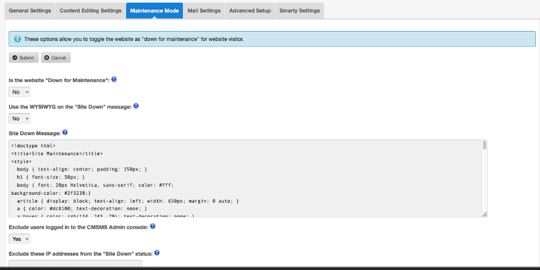Screen dimensions: 540x270
Task: Open the exclude CMSMS Admin users dropdown
Action: (20, 239)
